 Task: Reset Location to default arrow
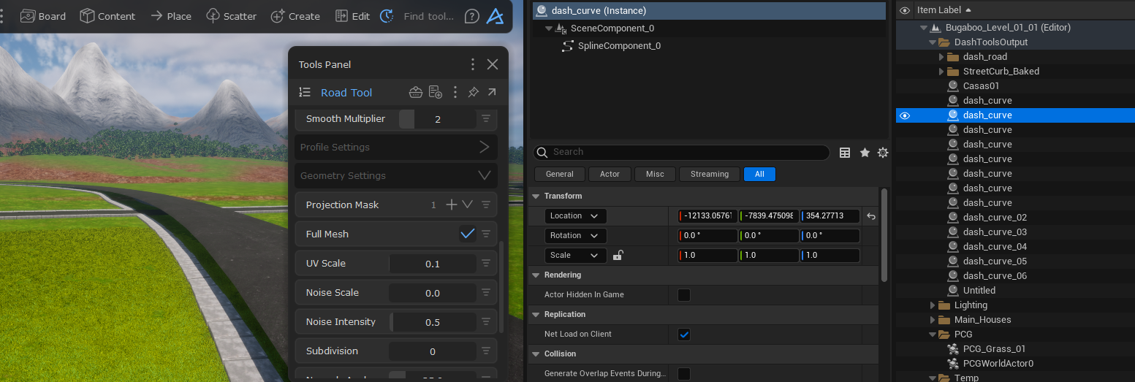(870, 216)
